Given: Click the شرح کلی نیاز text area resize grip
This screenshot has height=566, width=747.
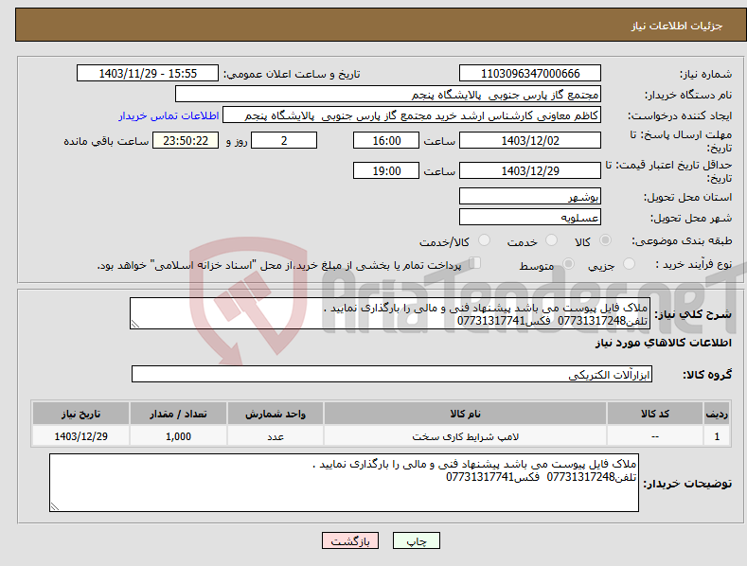Looking at the screenshot, I should pyautogui.click(x=135, y=324).
